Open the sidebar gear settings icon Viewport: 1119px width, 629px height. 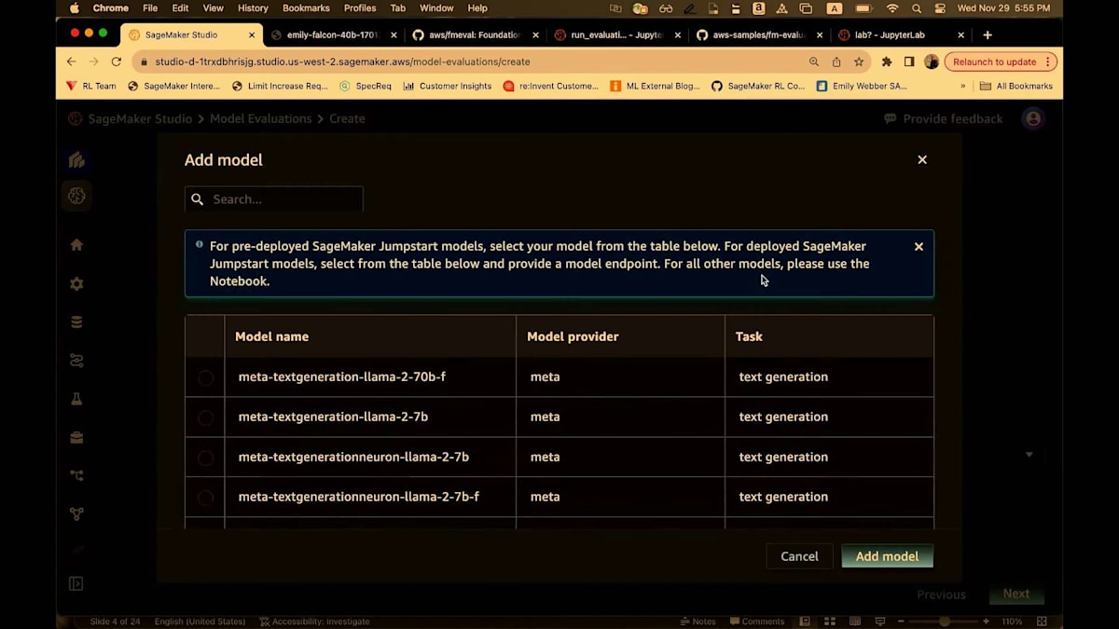76,283
